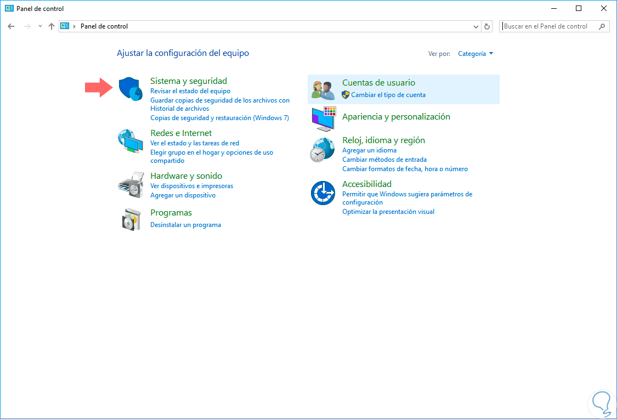
Task: Click the Panel de control breadcrumb in address bar
Action: tap(104, 26)
